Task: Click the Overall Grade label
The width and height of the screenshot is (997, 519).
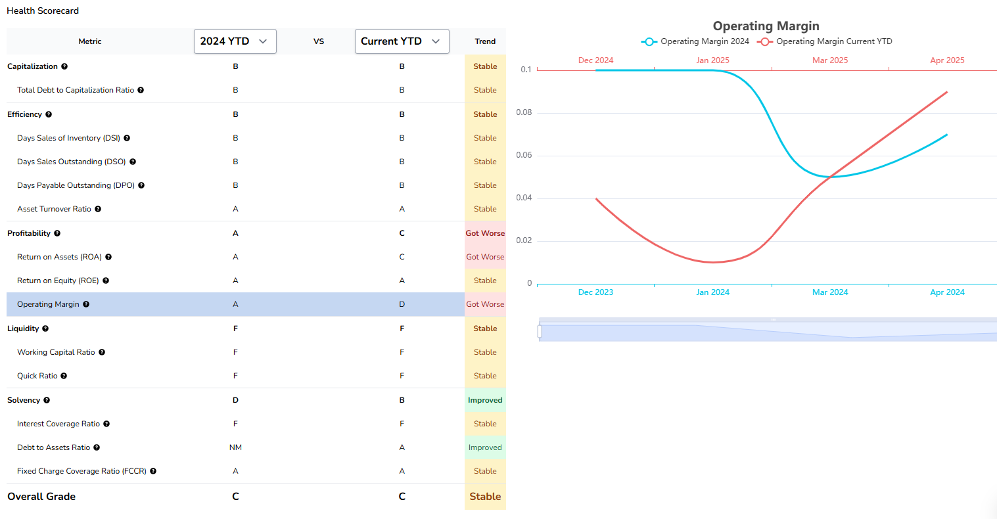Action: (41, 497)
